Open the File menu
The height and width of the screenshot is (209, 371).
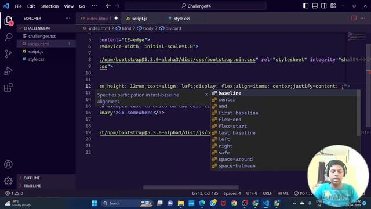click(18, 6)
